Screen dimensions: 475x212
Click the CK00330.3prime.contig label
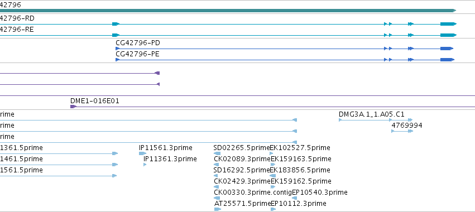coord(253,192)
